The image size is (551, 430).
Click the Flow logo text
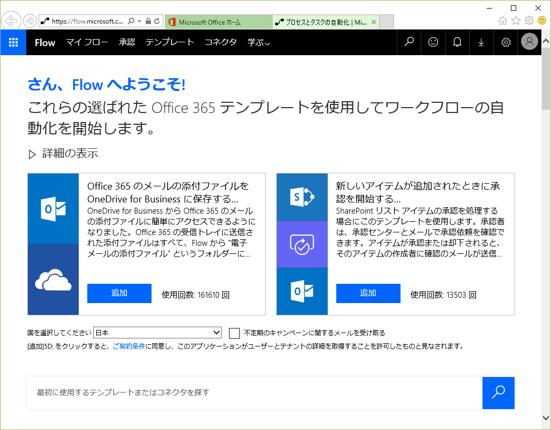[x=45, y=42]
